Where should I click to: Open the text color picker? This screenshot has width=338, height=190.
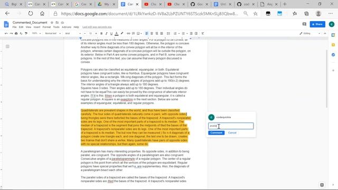click(x=116, y=33)
